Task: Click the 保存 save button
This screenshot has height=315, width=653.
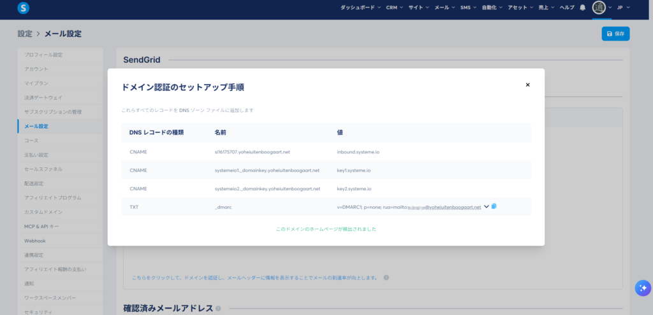Action: (615, 34)
